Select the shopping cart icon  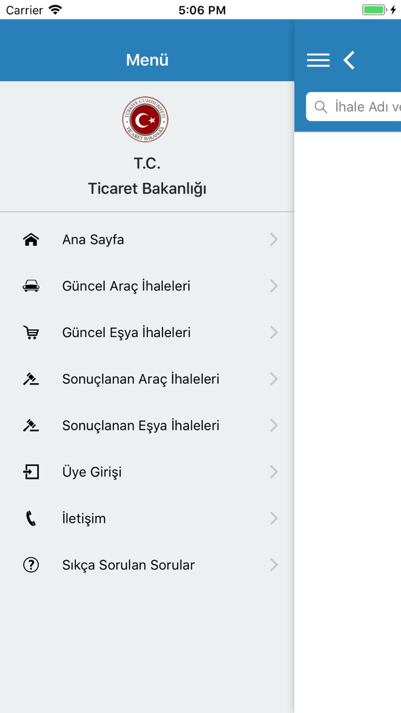[x=31, y=332]
